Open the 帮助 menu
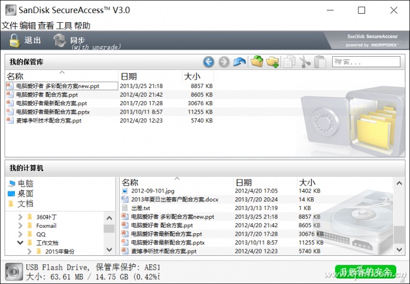This screenshot has width=410, height=284. pyautogui.click(x=82, y=26)
